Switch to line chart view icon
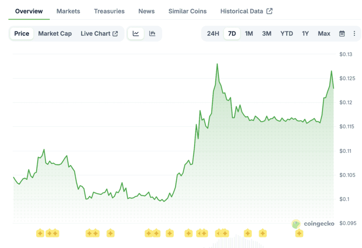The height and width of the screenshot is (248, 362). [136, 33]
